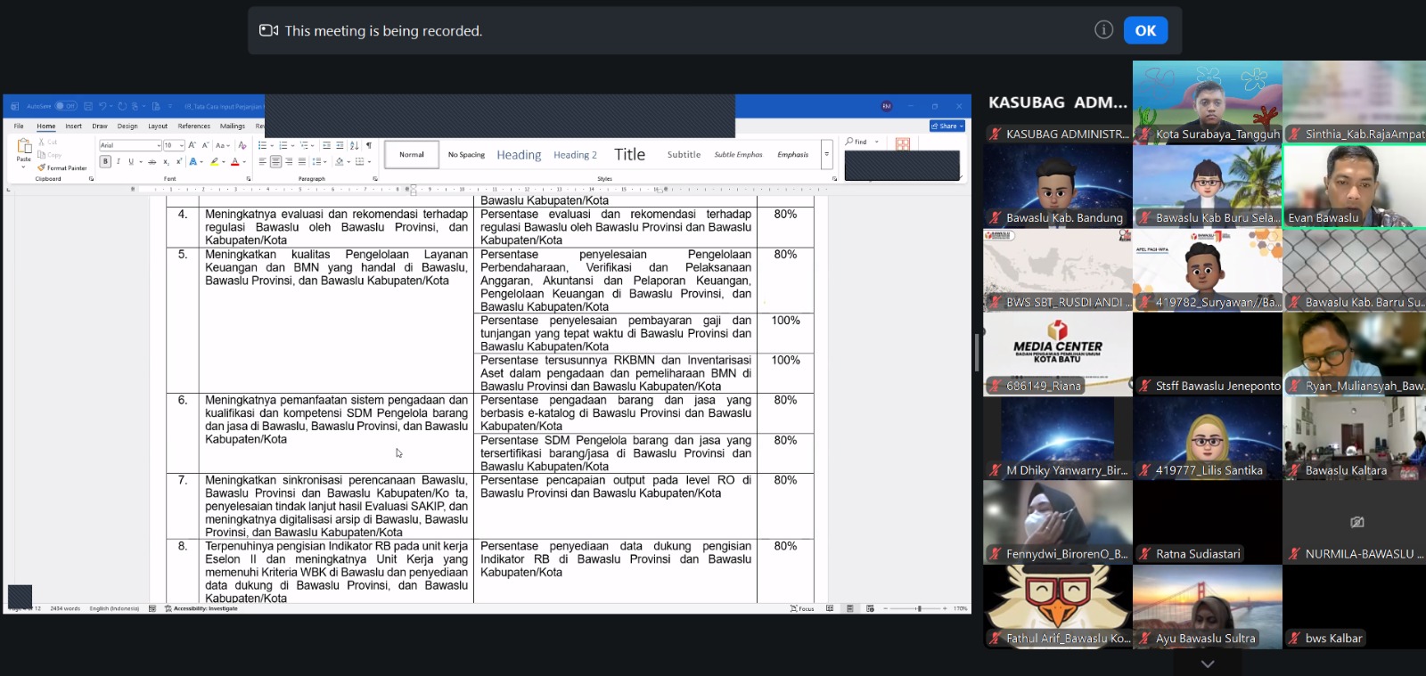Click OK on the recording notice
This screenshot has width=1426, height=676.
pos(1145,30)
